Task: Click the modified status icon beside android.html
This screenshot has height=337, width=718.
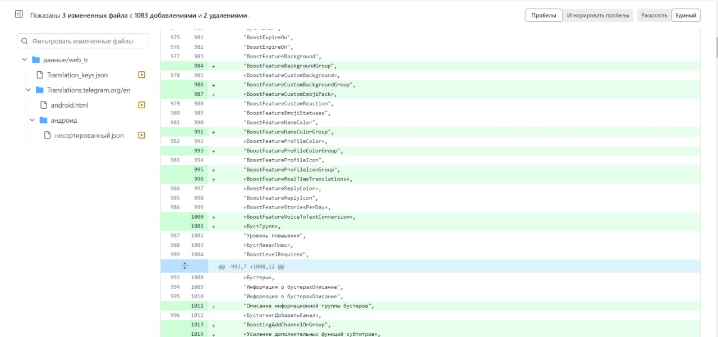Action: [141, 105]
